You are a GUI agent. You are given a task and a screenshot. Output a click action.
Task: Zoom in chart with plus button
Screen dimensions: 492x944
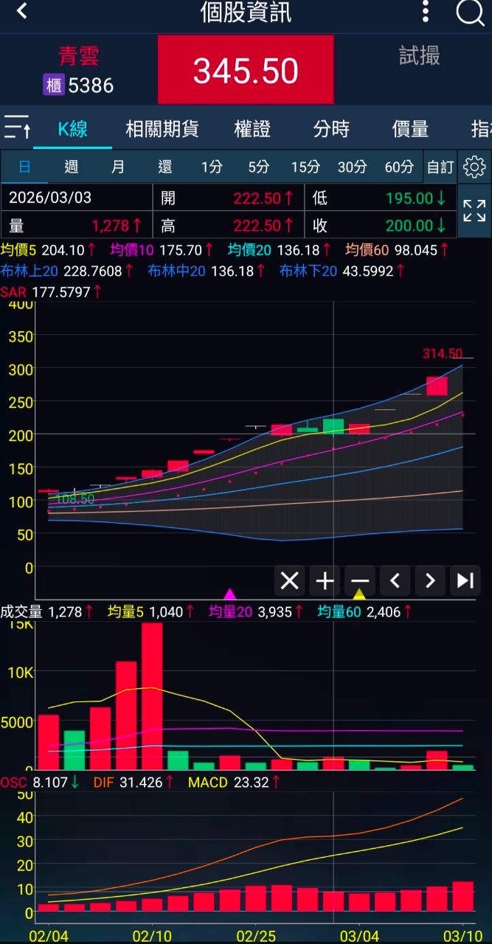(x=325, y=581)
